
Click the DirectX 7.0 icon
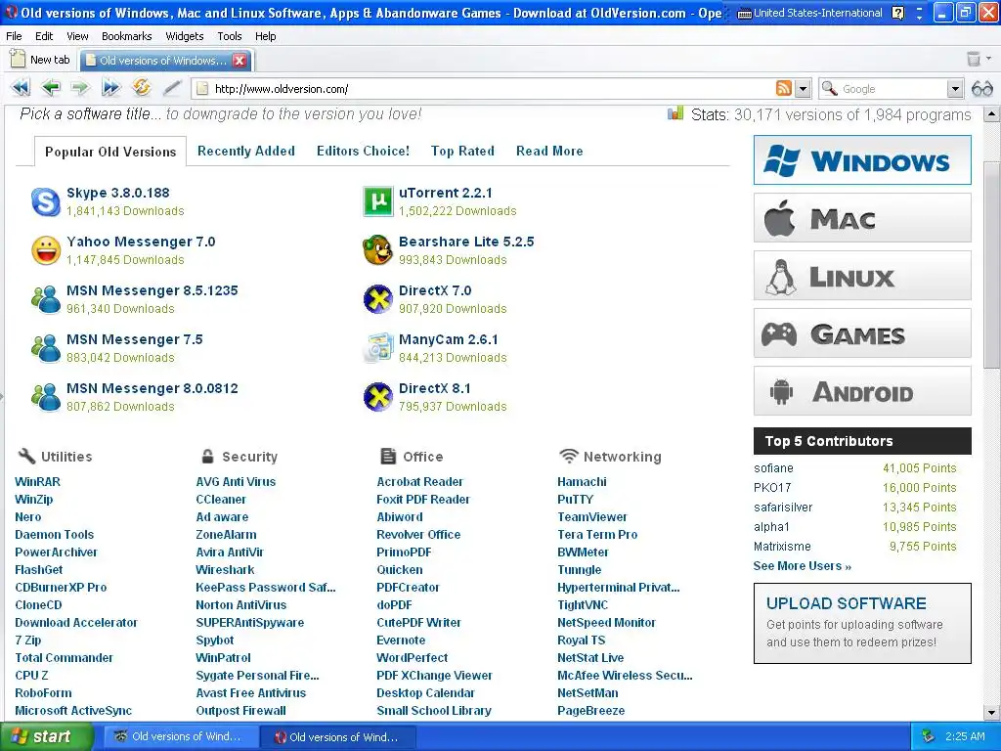tap(378, 299)
